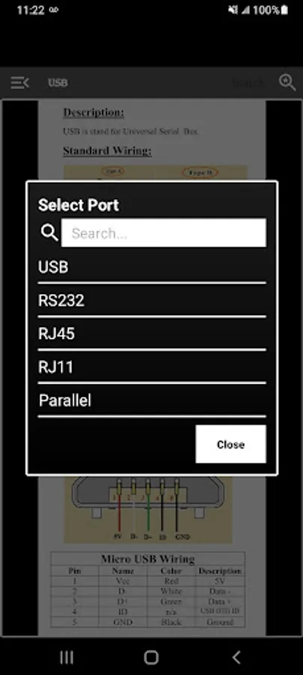Tap the battery icon in status bar
This screenshot has width=303, height=675.
coord(284,10)
